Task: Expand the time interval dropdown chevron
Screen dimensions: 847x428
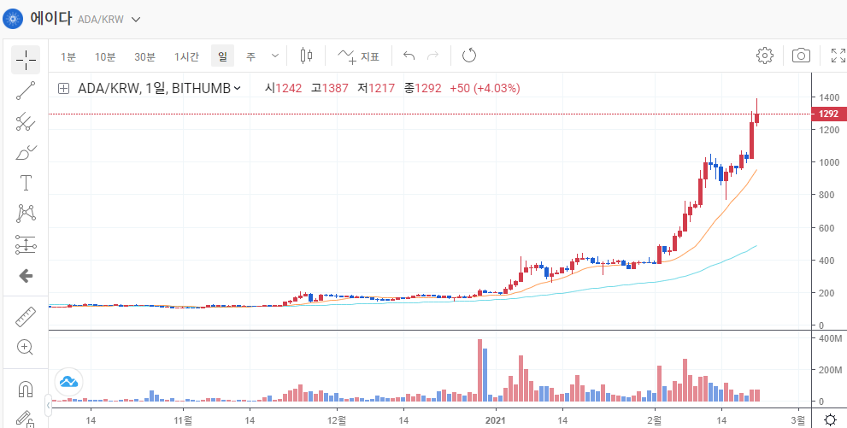Action: [275, 56]
